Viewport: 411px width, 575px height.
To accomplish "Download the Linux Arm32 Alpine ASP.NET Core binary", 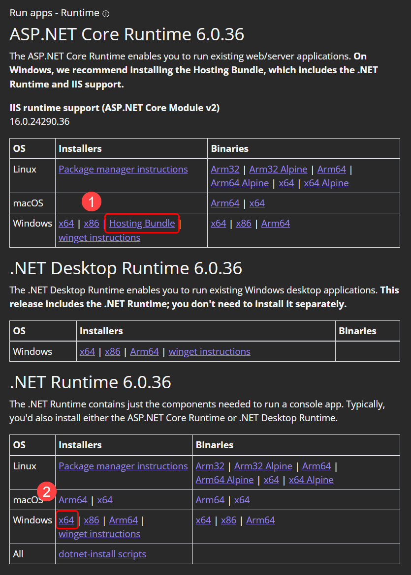I will coord(278,169).
